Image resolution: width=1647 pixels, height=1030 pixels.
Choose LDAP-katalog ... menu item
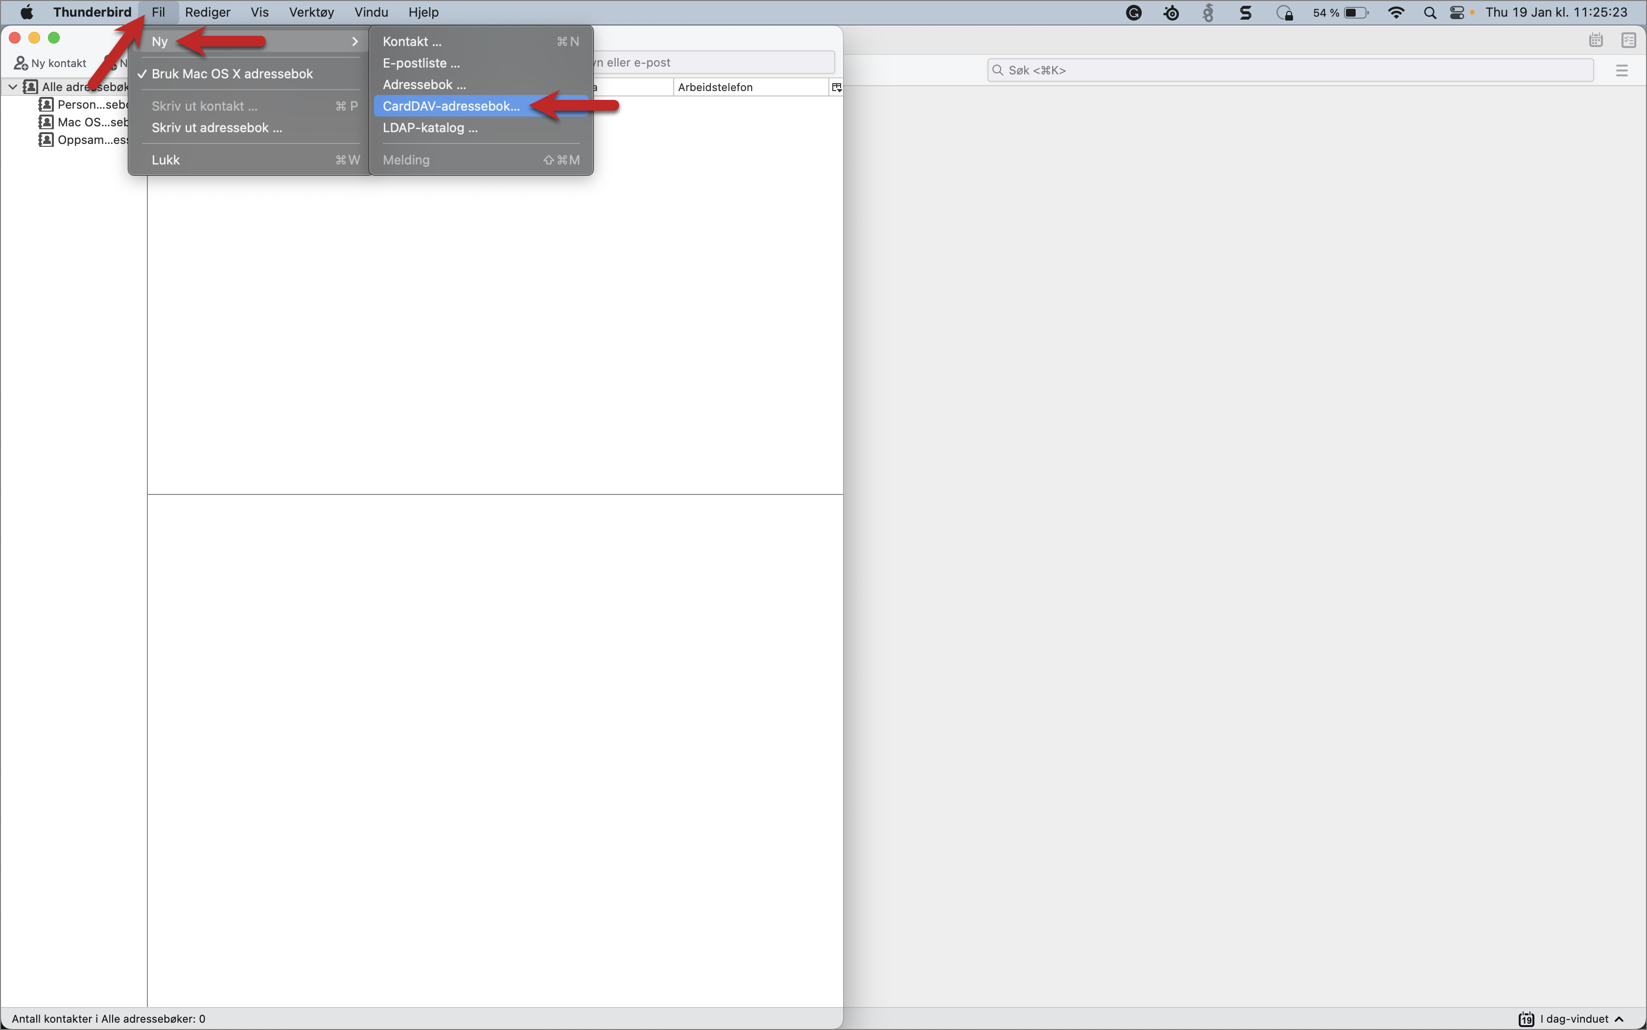point(481,127)
